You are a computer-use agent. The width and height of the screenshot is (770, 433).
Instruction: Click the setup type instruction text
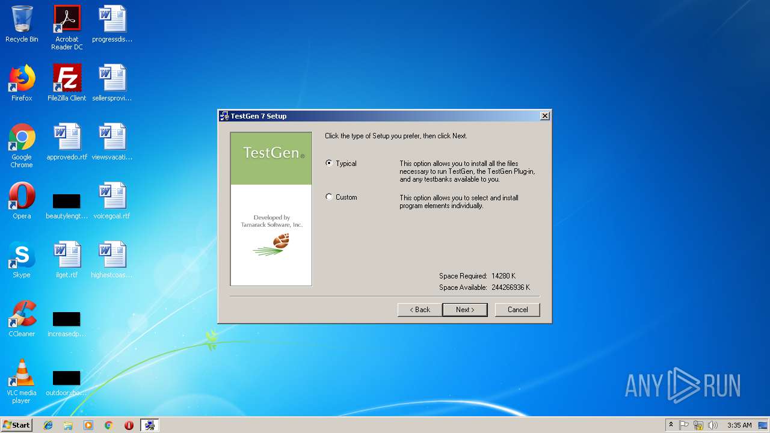click(396, 136)
